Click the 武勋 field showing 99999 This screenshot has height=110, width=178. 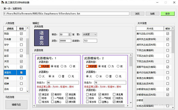point(65,41)
